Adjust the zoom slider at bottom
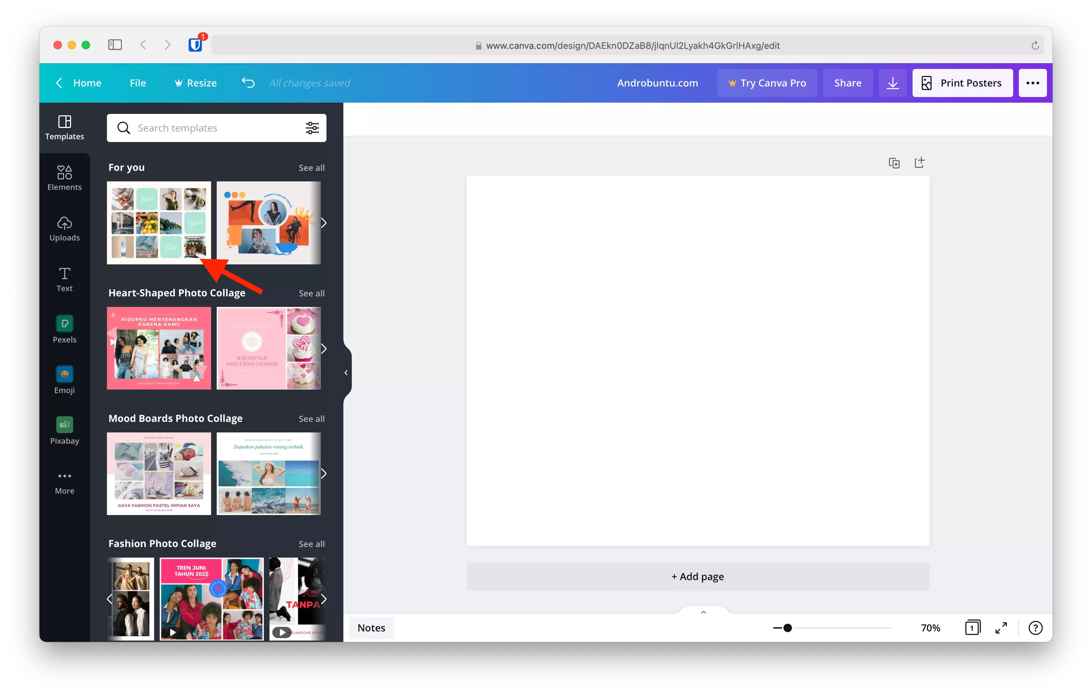 (x=788, y=628)
